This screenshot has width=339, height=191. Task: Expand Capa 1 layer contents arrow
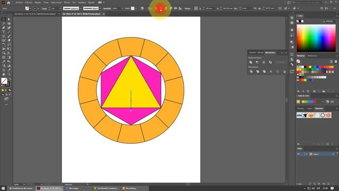(306, 154)
